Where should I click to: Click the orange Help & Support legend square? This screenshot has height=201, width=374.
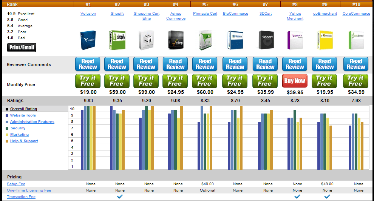7,141
